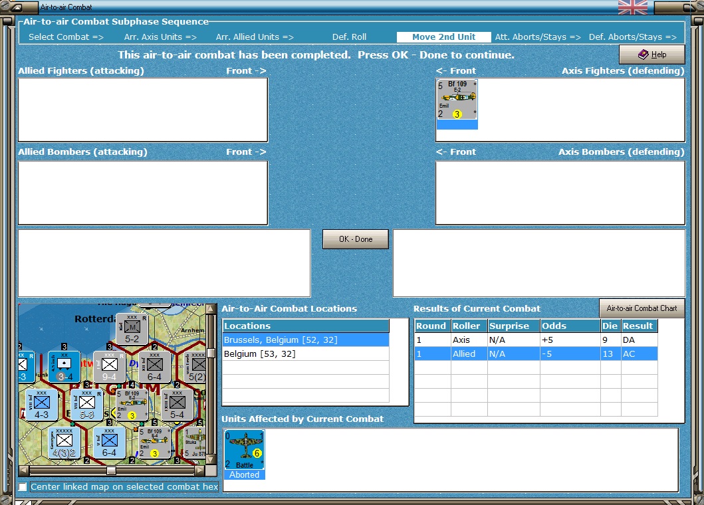The width and height of the screenshot is (704, 505).
Task: Click the XII Inf 6-4 corps counter
Action: [x=154, y=367]
